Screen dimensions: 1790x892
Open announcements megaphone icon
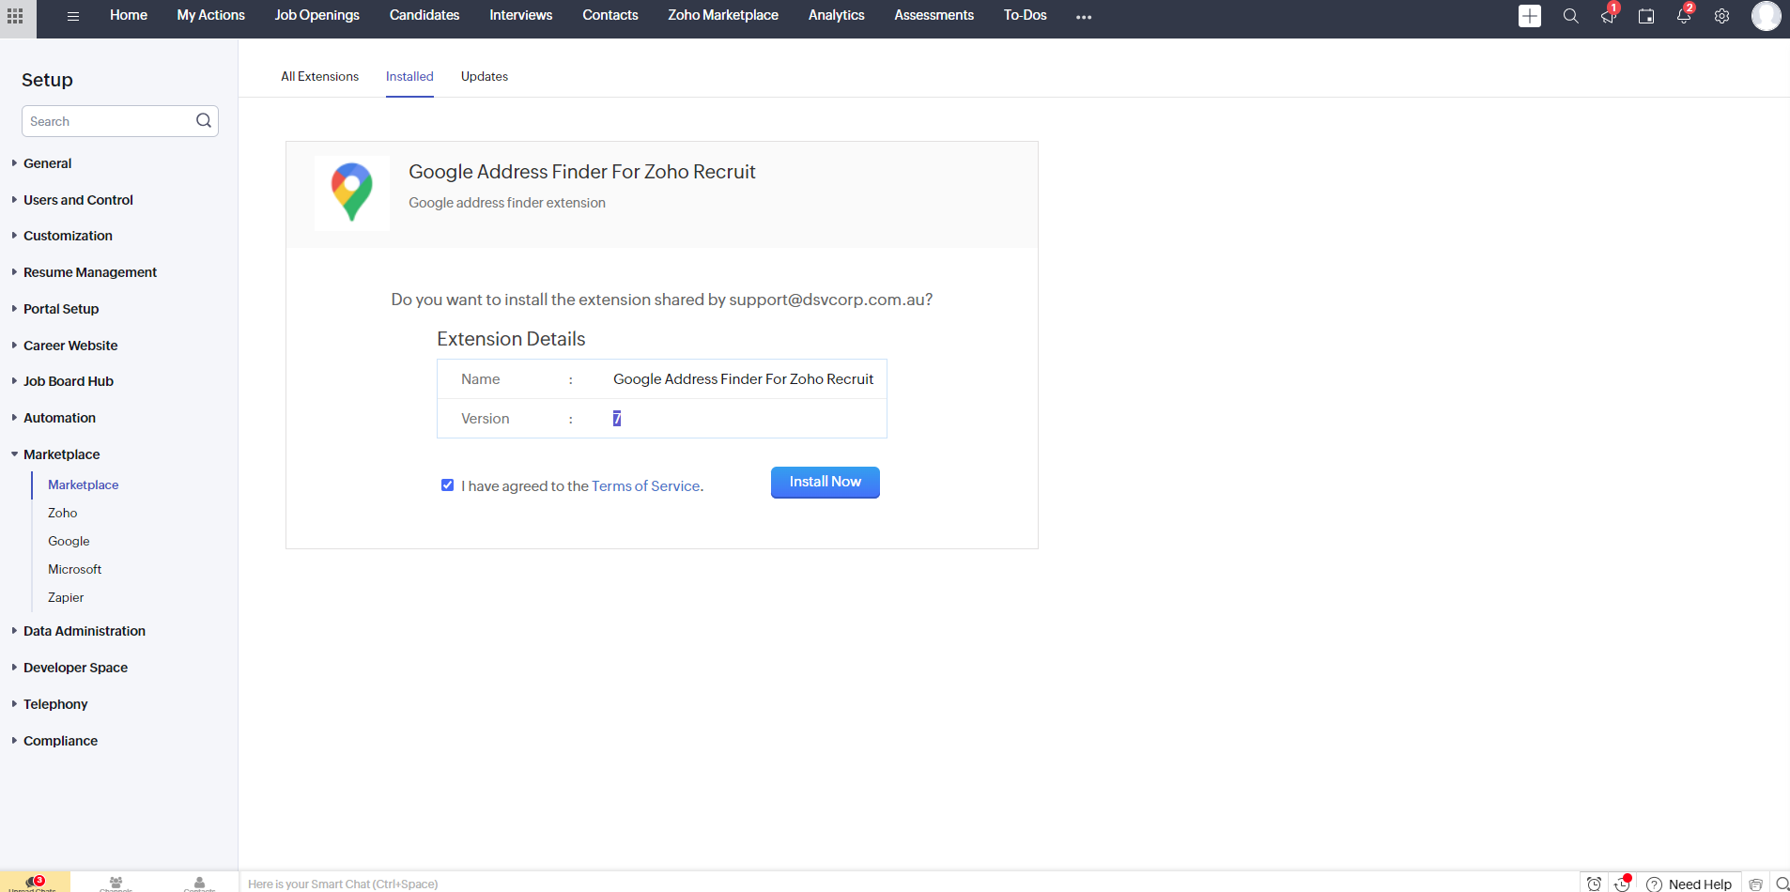[1609, 16]
